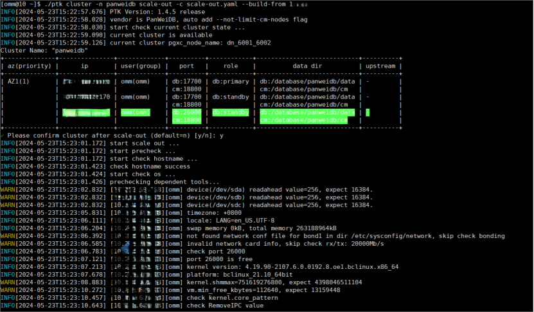Click the 'check kernel.core_pattern' log entry

(x=232, y=298)
